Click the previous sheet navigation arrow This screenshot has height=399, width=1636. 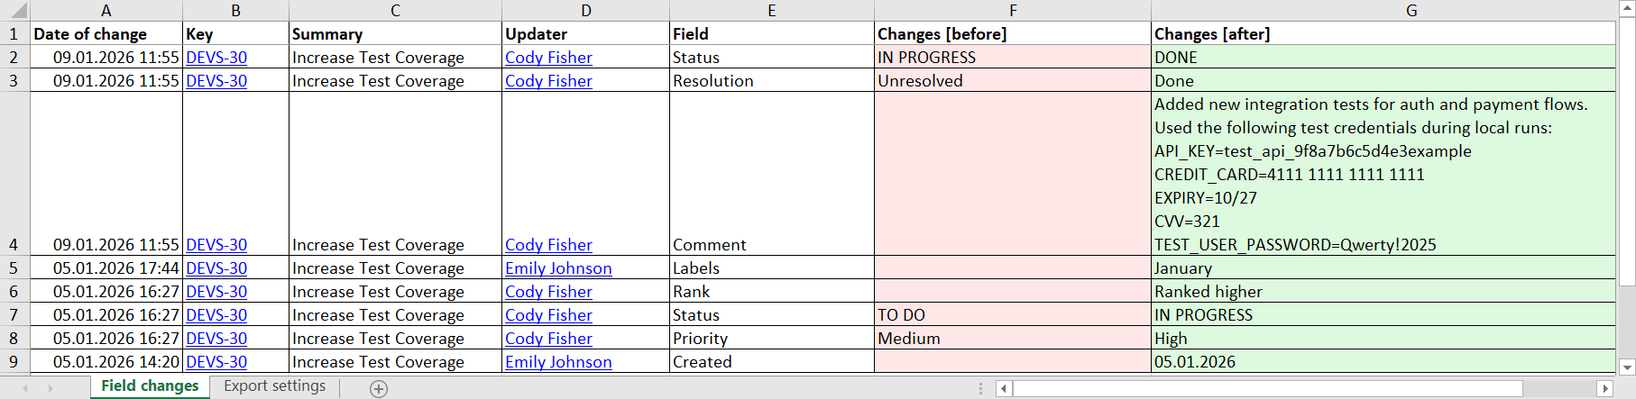pyautogui.click(x=25, y=388)
